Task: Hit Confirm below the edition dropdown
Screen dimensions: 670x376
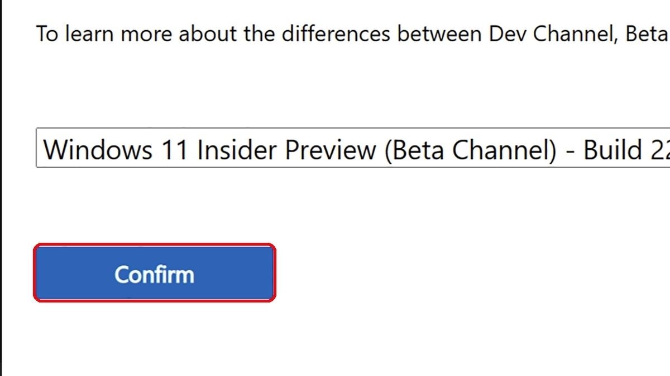Action: (155, 273)
